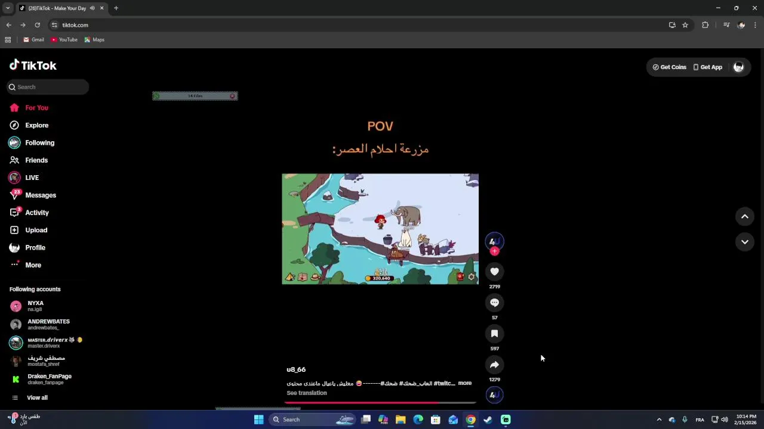Image resolution: width=764 pixels, height=429 pixels.
Task: Bookmark this page with star icon
Action: pyautogui.click(x=685, y=25)
